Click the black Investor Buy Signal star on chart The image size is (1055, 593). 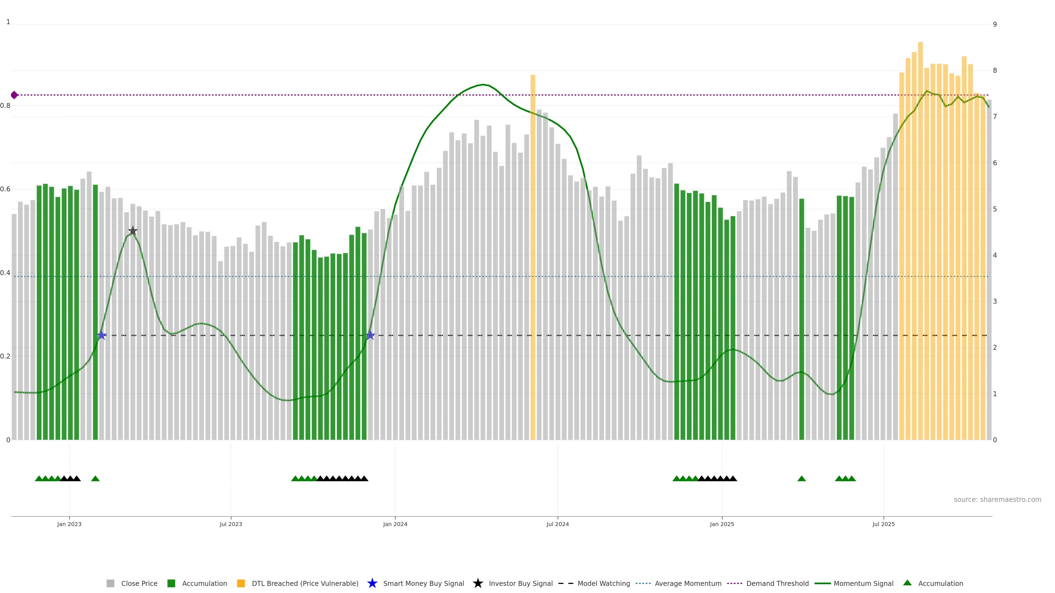(133, 231)
